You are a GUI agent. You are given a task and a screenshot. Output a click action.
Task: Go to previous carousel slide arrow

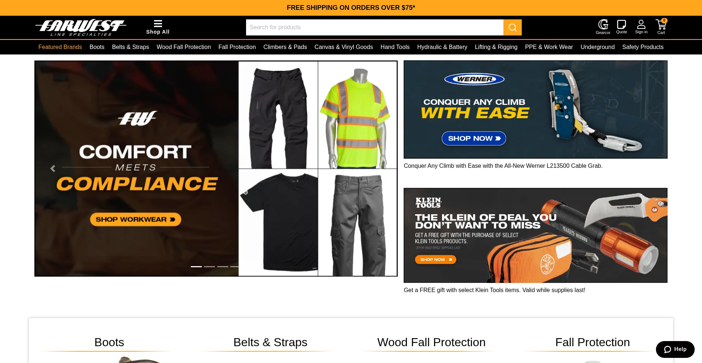coord(53,169)
